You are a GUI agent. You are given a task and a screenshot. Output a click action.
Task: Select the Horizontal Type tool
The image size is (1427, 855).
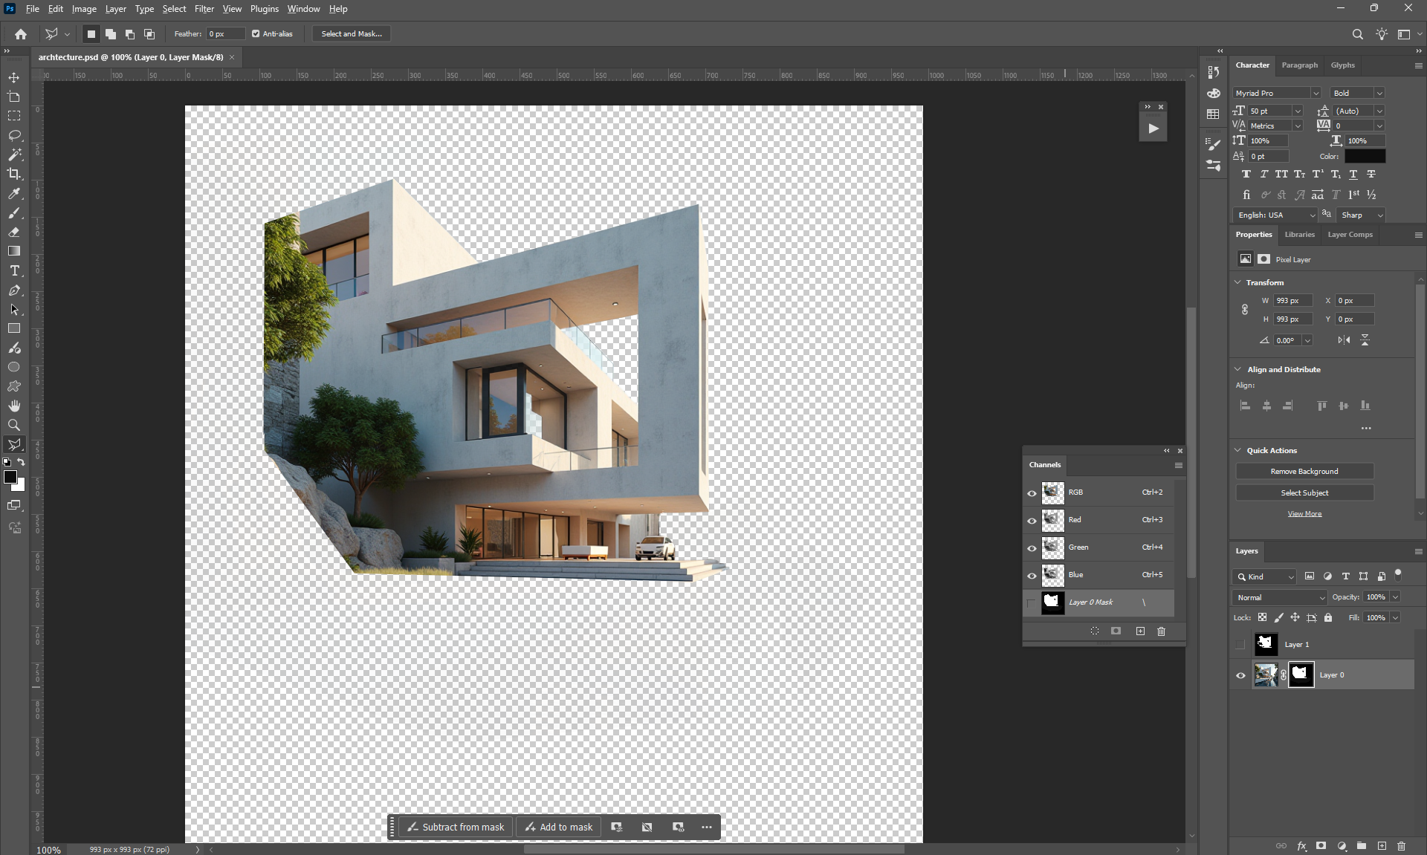[x=14, y=270]
